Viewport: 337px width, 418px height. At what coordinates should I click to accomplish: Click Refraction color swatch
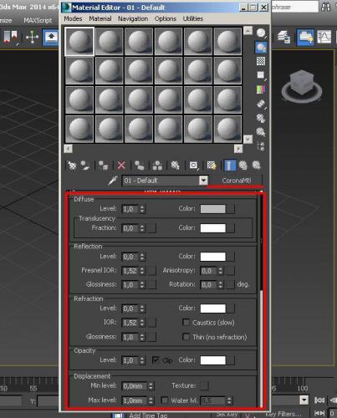coord(213,308)
